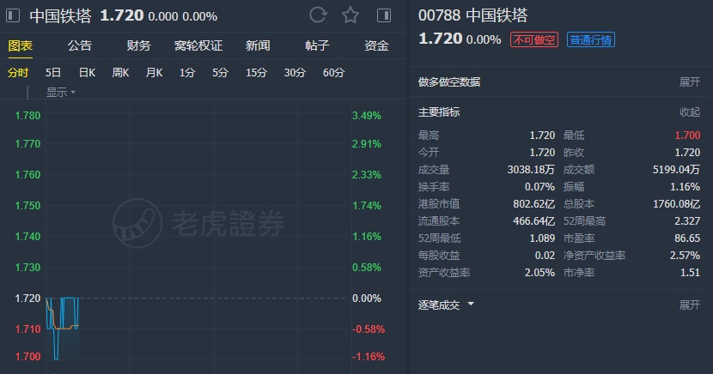Select the 新闻 tab

click(258, 46)
